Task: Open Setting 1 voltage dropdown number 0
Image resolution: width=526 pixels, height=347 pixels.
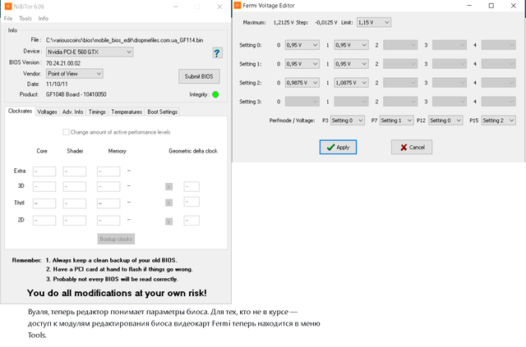Action: [x=302, y=64]
